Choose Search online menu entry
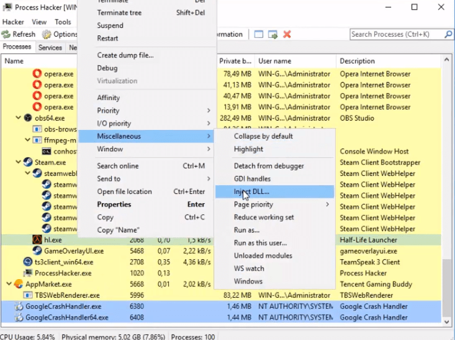This screenshot has height=340, width=455. click(147, 166)
